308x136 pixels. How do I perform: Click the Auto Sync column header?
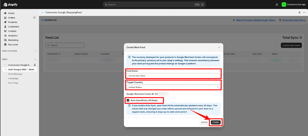click(x=257, y=54)
